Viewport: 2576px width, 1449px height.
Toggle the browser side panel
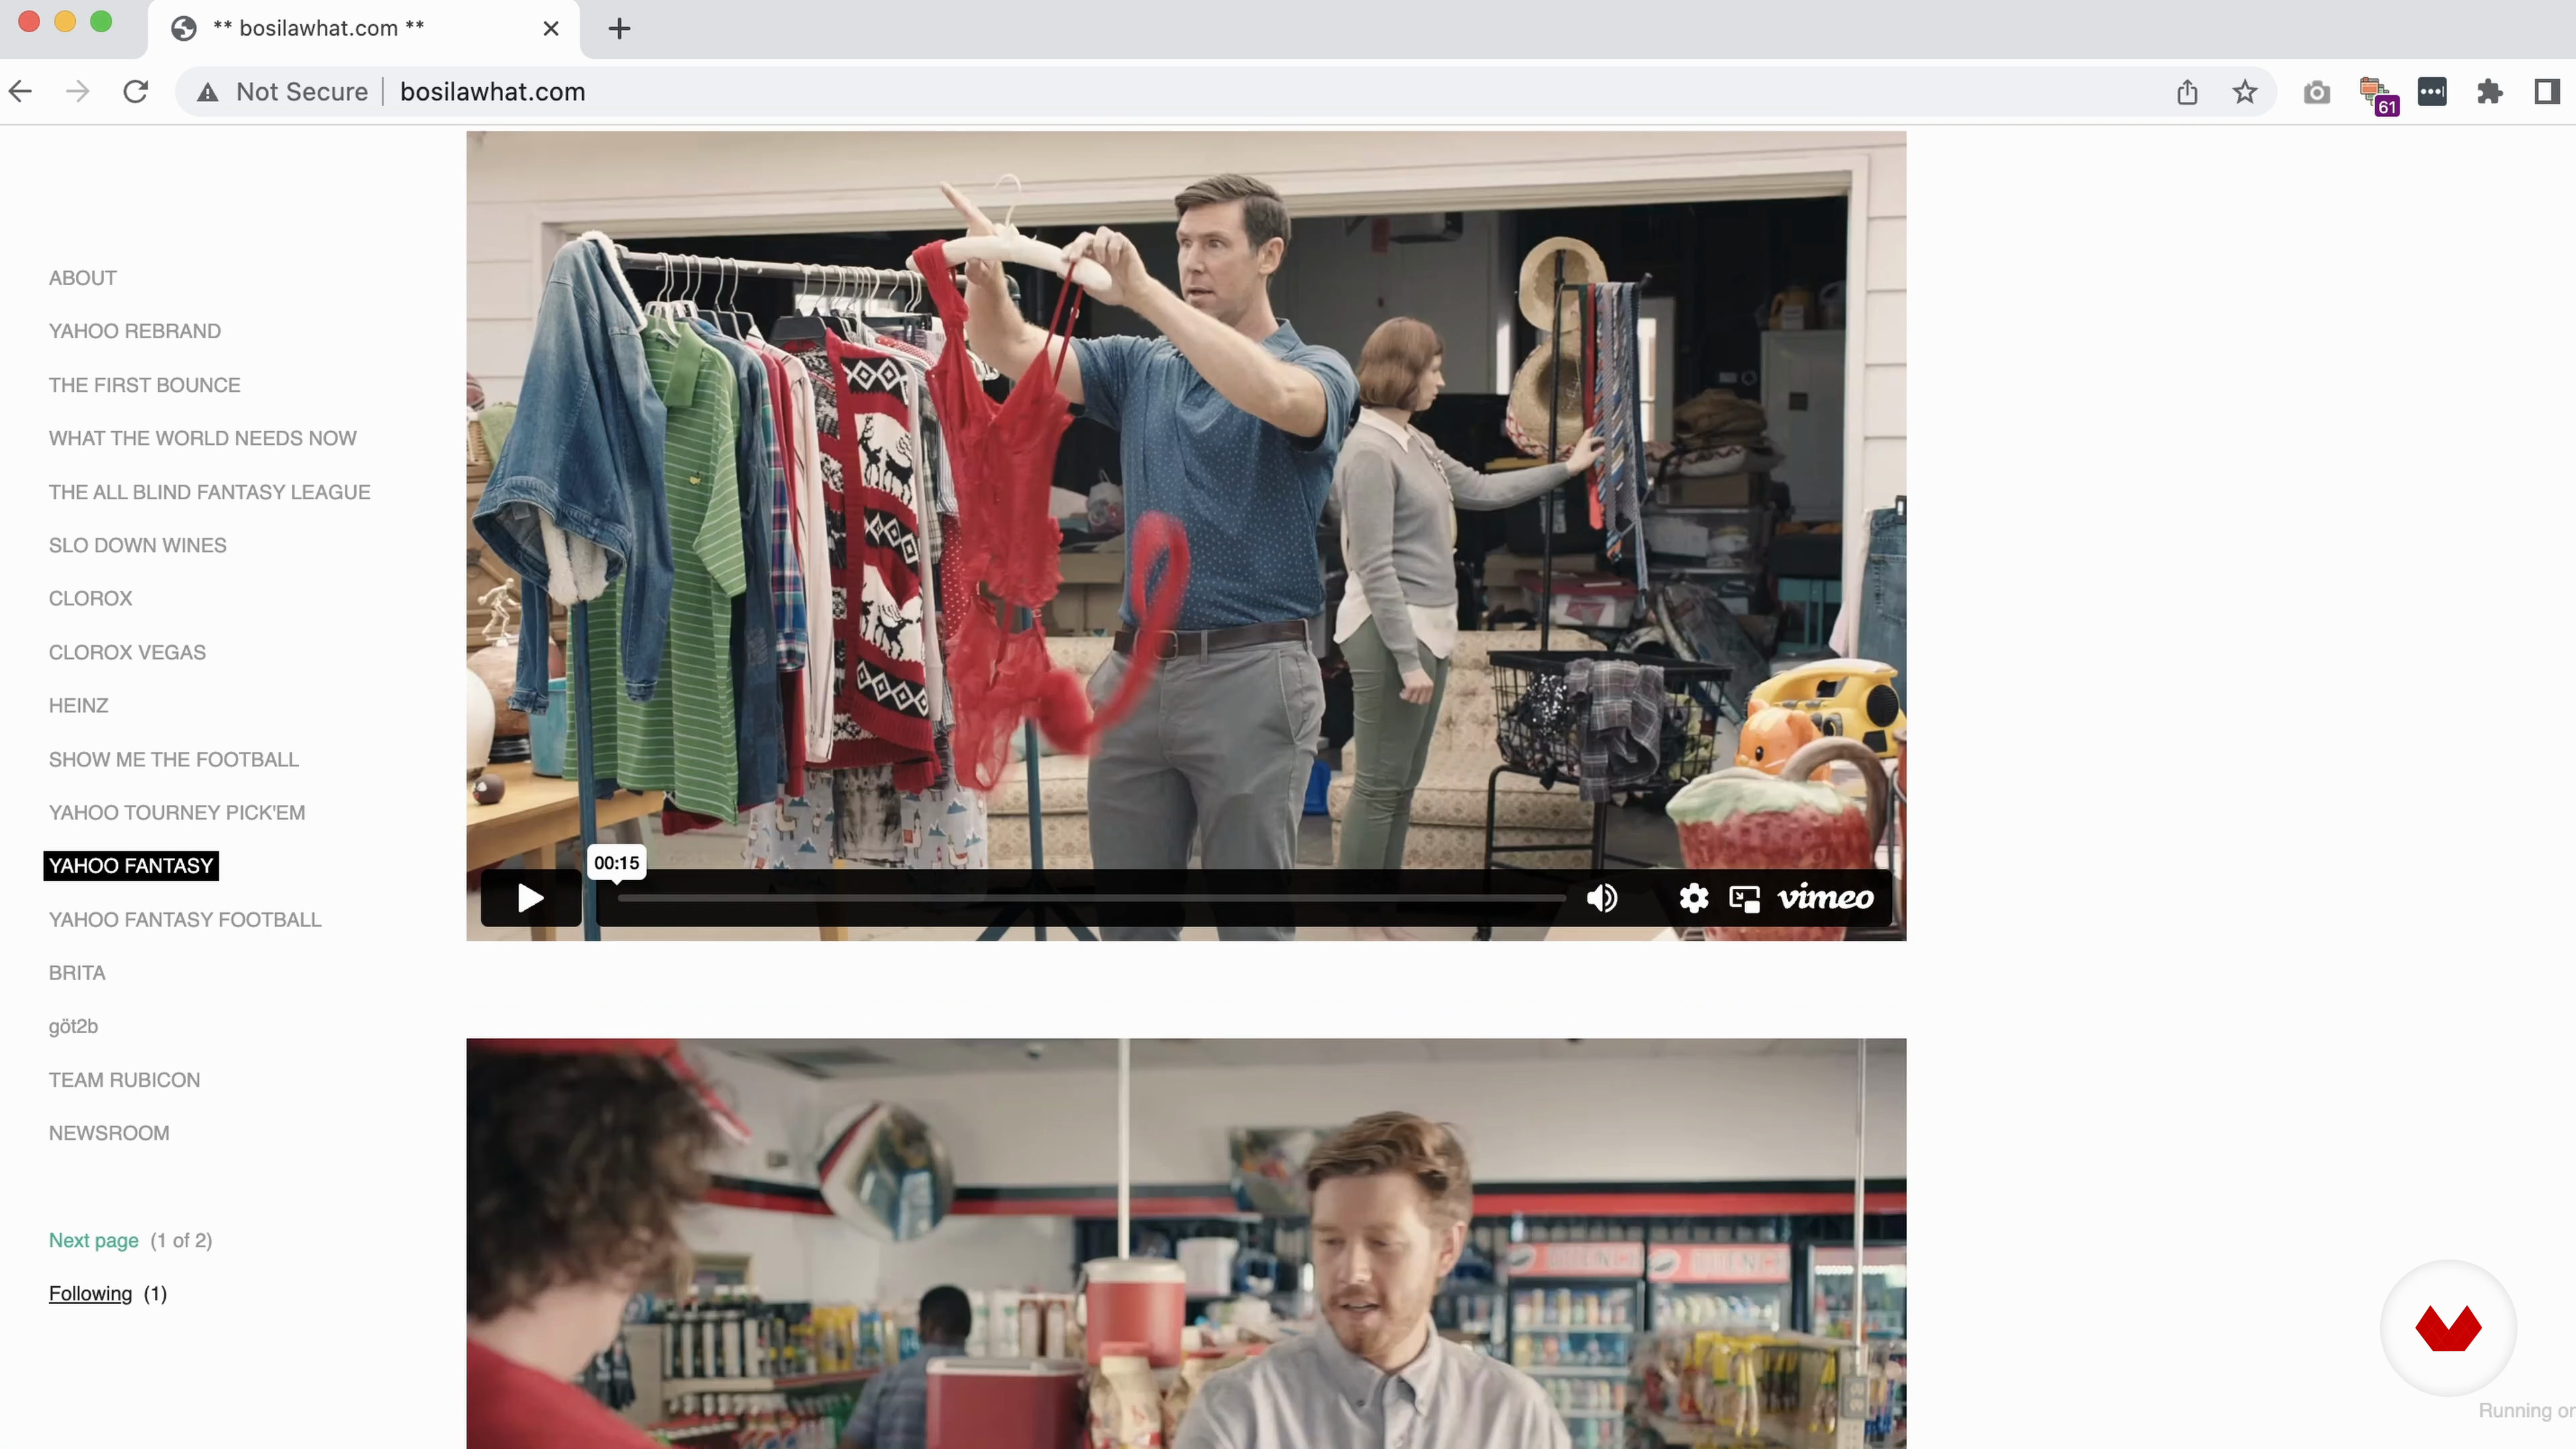coord(2547,92)
